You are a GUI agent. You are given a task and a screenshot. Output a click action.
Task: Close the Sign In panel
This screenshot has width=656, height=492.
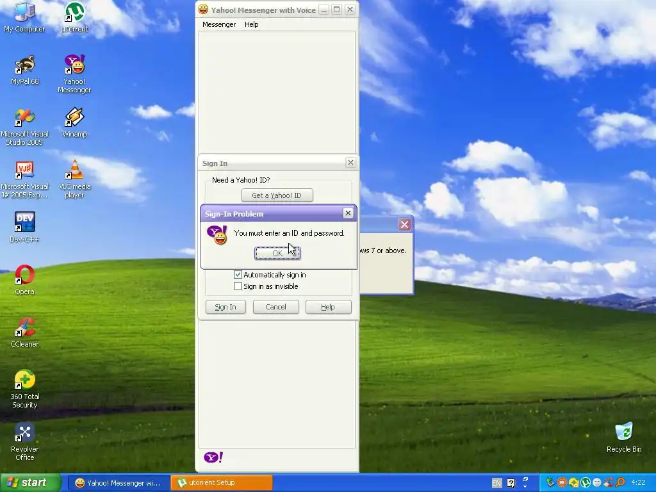350,162
